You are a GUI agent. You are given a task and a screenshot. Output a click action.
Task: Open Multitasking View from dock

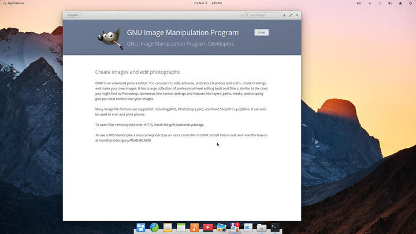tap(140, 228)
